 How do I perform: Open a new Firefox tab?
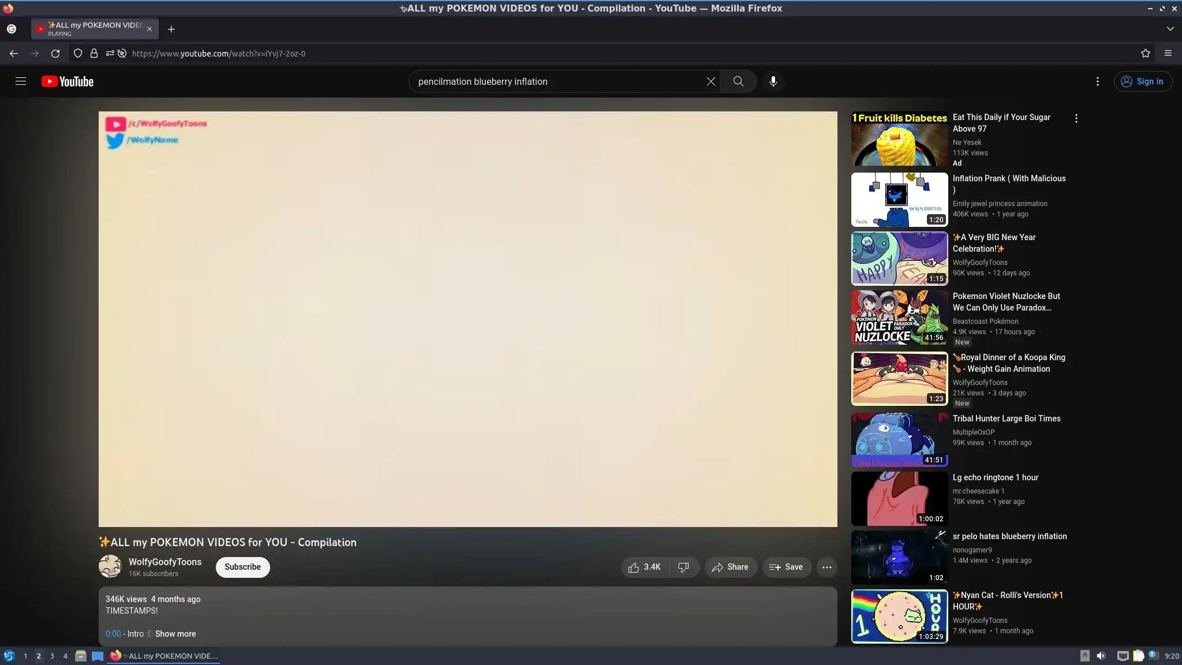(171, 29)
